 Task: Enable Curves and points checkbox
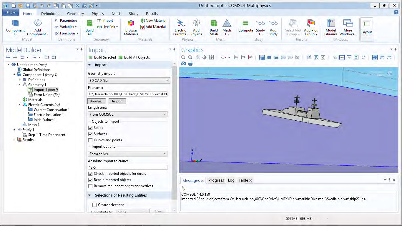tap(90, 140)
